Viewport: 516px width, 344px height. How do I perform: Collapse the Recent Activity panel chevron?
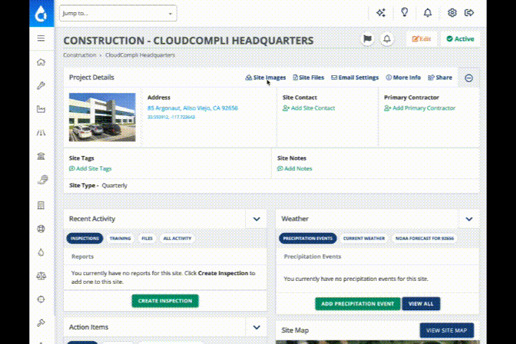pyautogui.click(x=257, y=219)
